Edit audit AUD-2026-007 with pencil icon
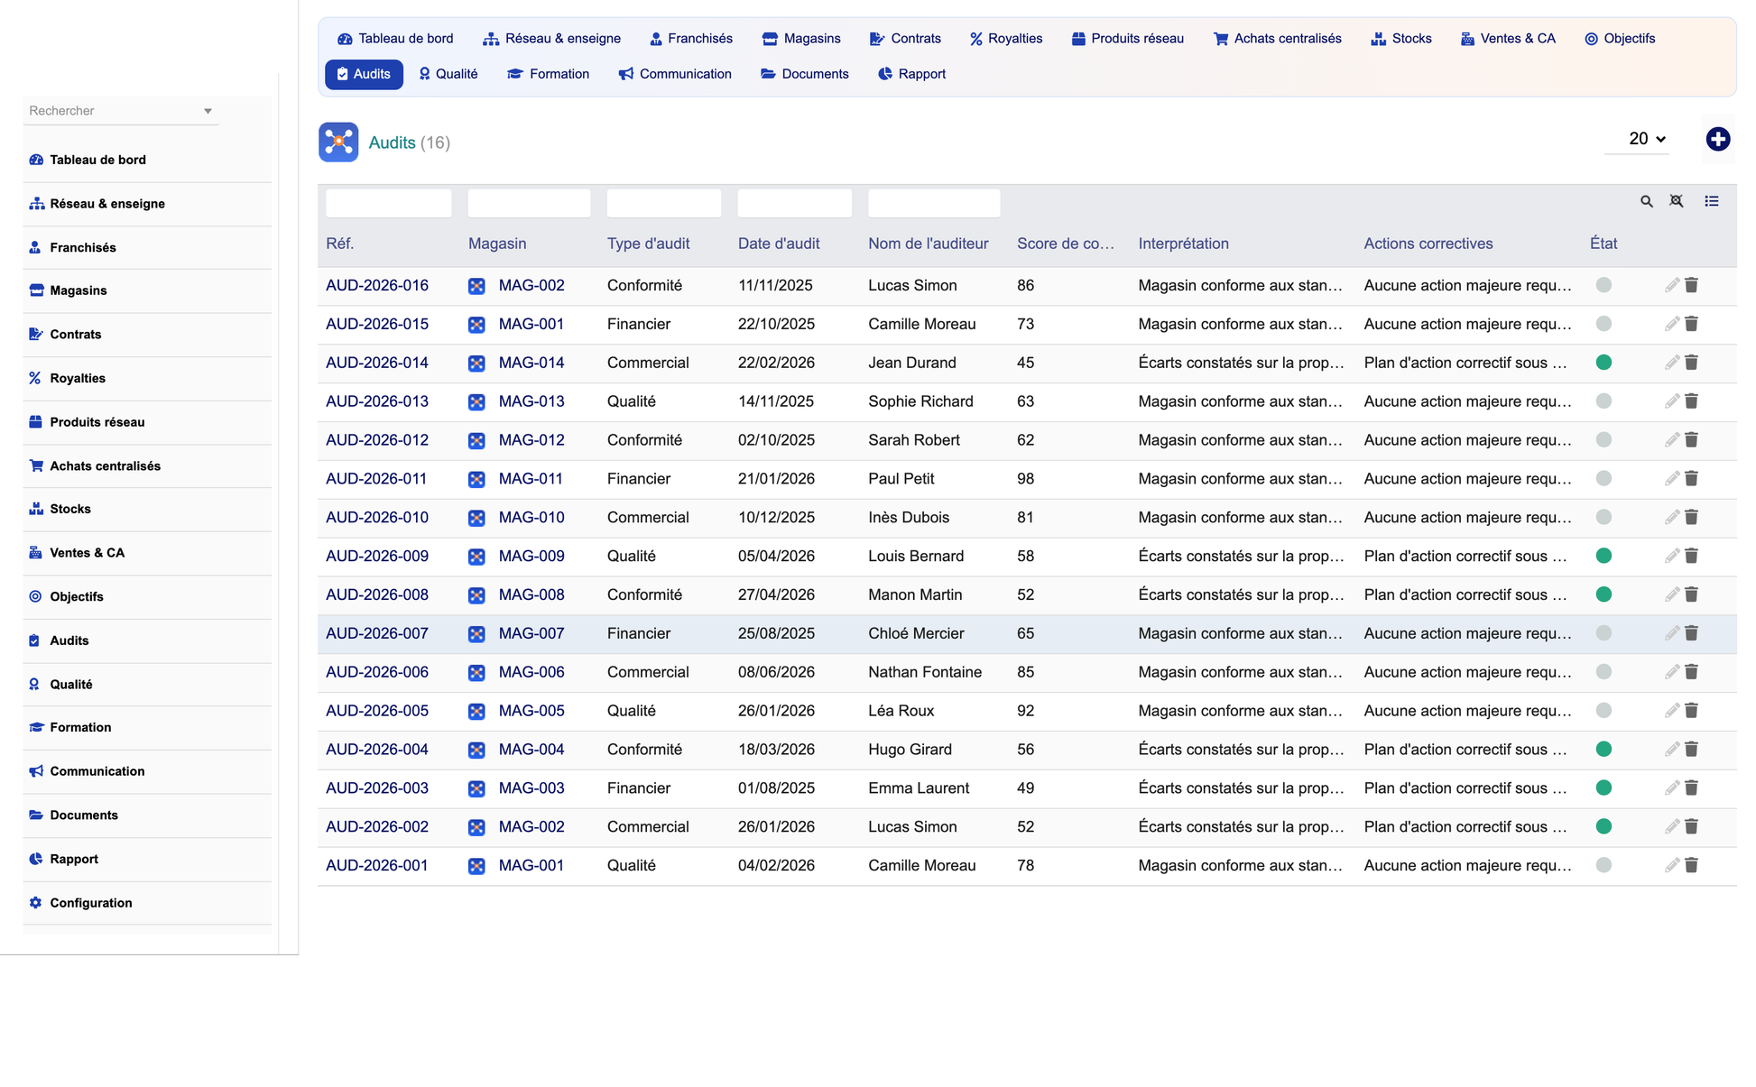 1671,633
